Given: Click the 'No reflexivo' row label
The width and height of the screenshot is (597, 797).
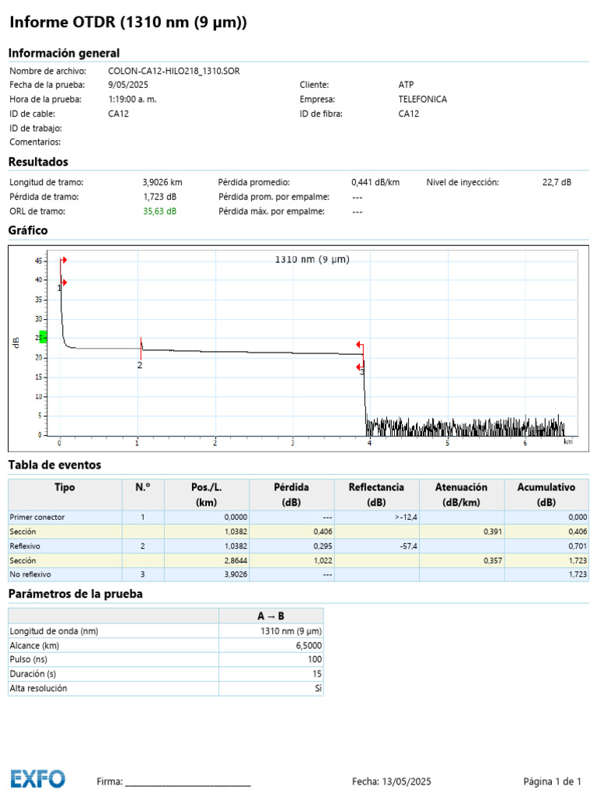Looking at the screenshot, I should click(x=30, y=574).
